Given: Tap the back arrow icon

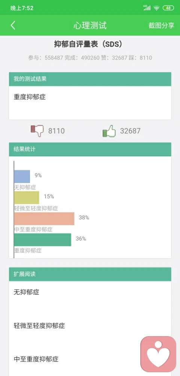Looking at the screenshot, I should (x=13, y=25).
